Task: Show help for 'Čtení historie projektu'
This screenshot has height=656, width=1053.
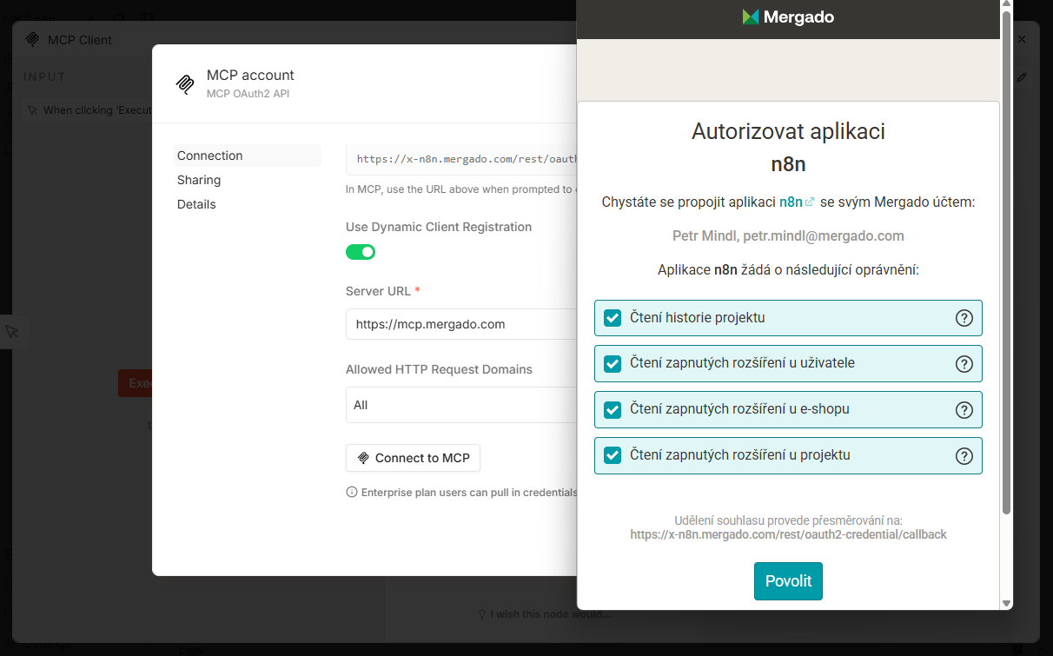Action: 964,318
